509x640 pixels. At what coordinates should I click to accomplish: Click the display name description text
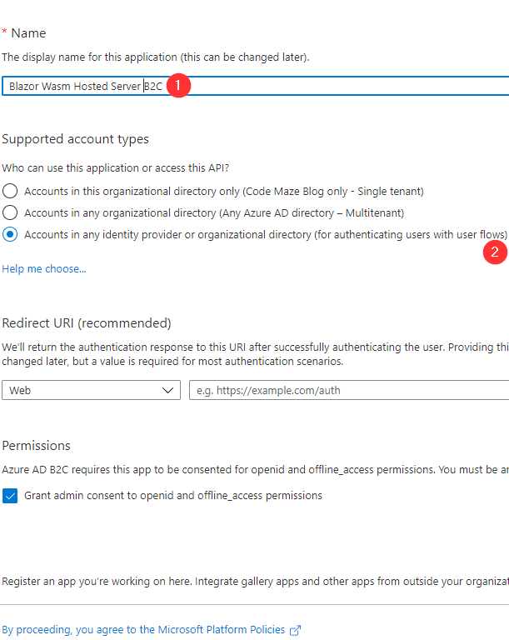[155, 57]
